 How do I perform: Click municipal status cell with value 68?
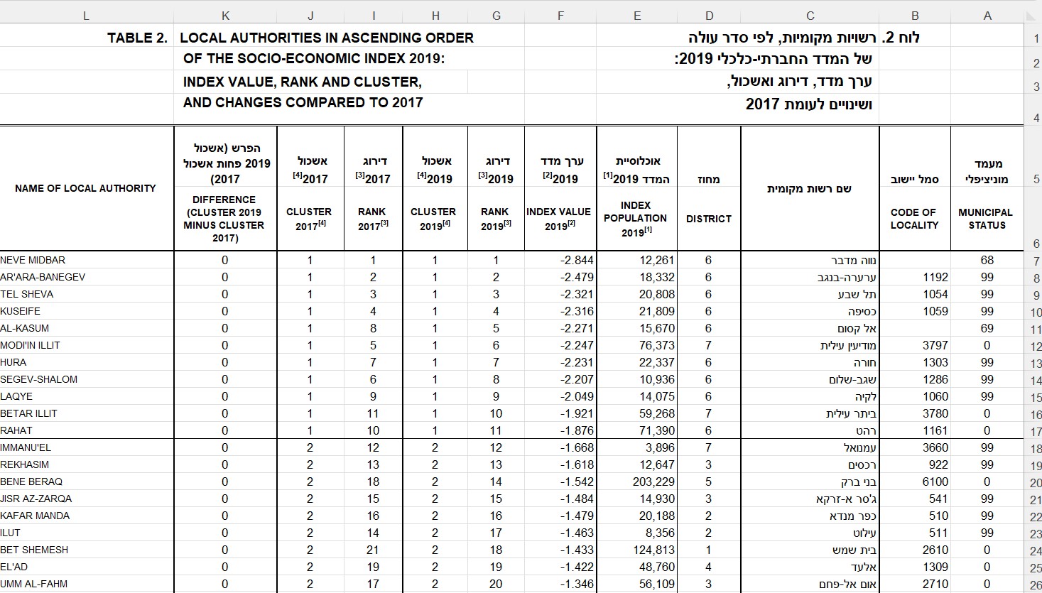point(987,260)
